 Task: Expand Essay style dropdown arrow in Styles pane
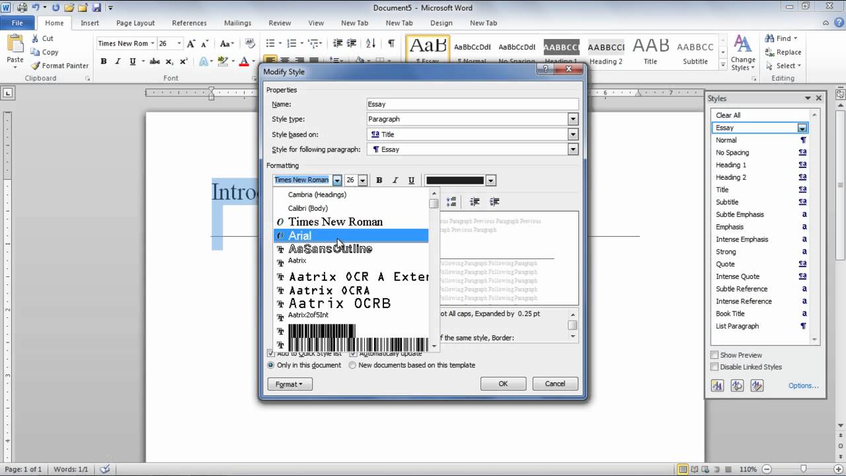tap(802, 128)
